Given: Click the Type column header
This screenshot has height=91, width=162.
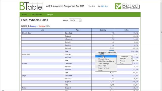Looking at the screenshot, I should click(x=78, y=30).
